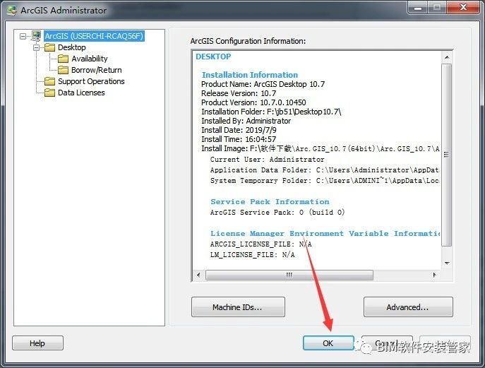Click the LM_LICENSE_FILE: N/A line

pos(253,255)
